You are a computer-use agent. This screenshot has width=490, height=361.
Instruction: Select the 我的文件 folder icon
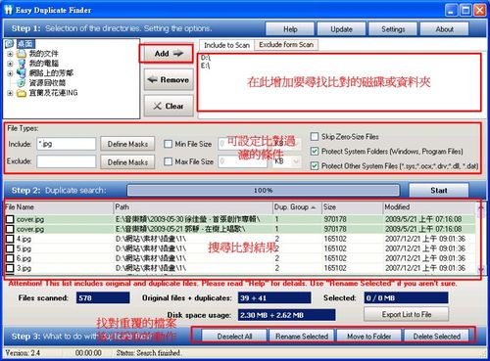point(21,54)
